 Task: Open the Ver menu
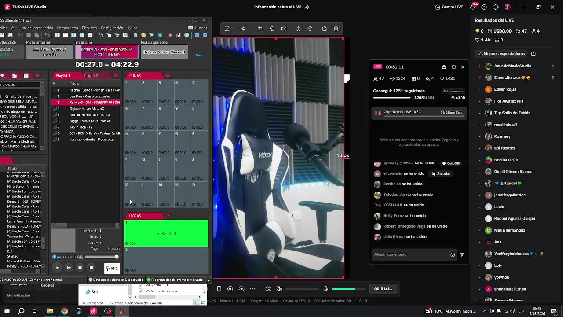[13, 28]
